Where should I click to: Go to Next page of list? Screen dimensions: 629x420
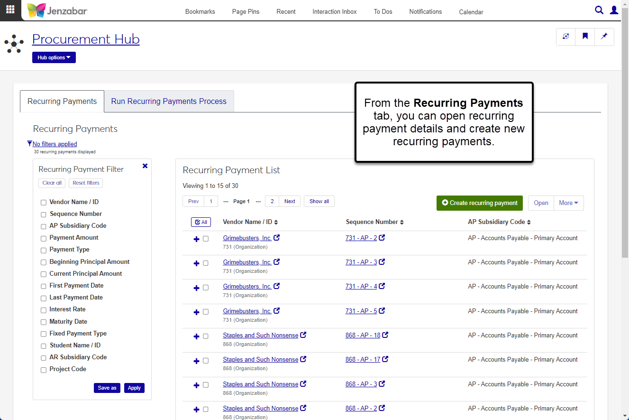[290, 202]
